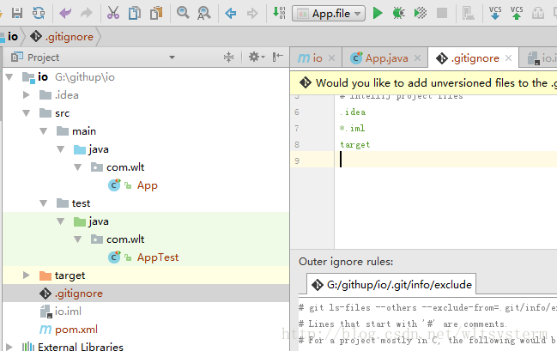
Task: Run with coverage icon
Action: tap(421, 14)
